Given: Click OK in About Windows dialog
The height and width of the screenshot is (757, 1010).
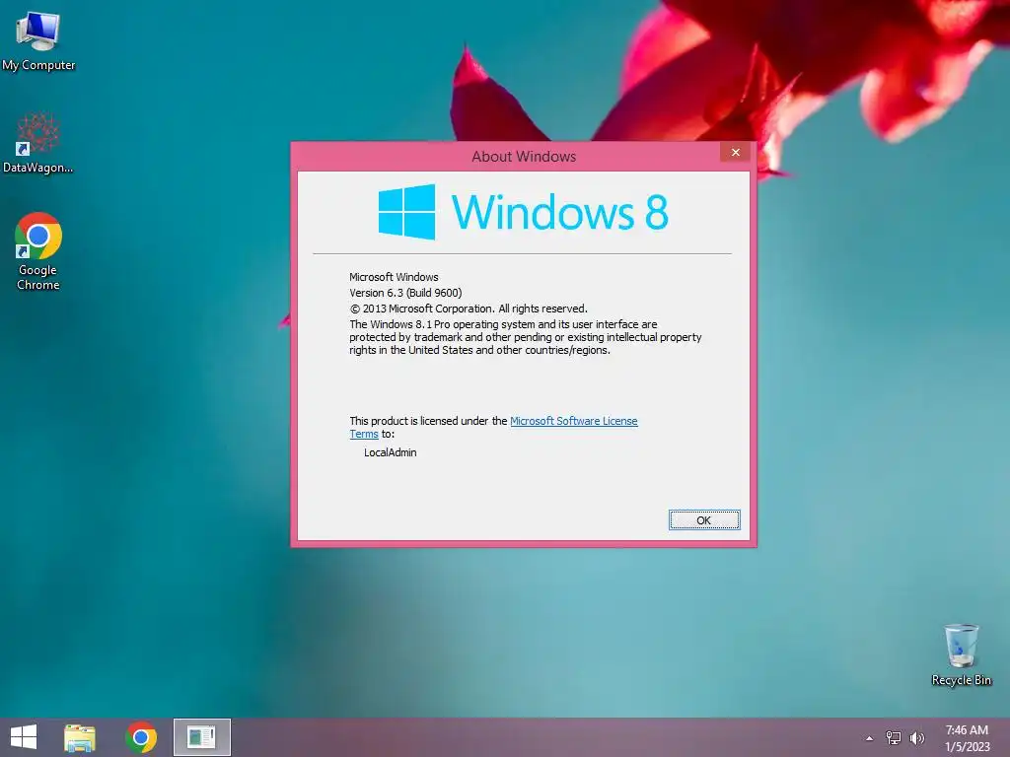Looking at the screenshot, I should point(704,520).
